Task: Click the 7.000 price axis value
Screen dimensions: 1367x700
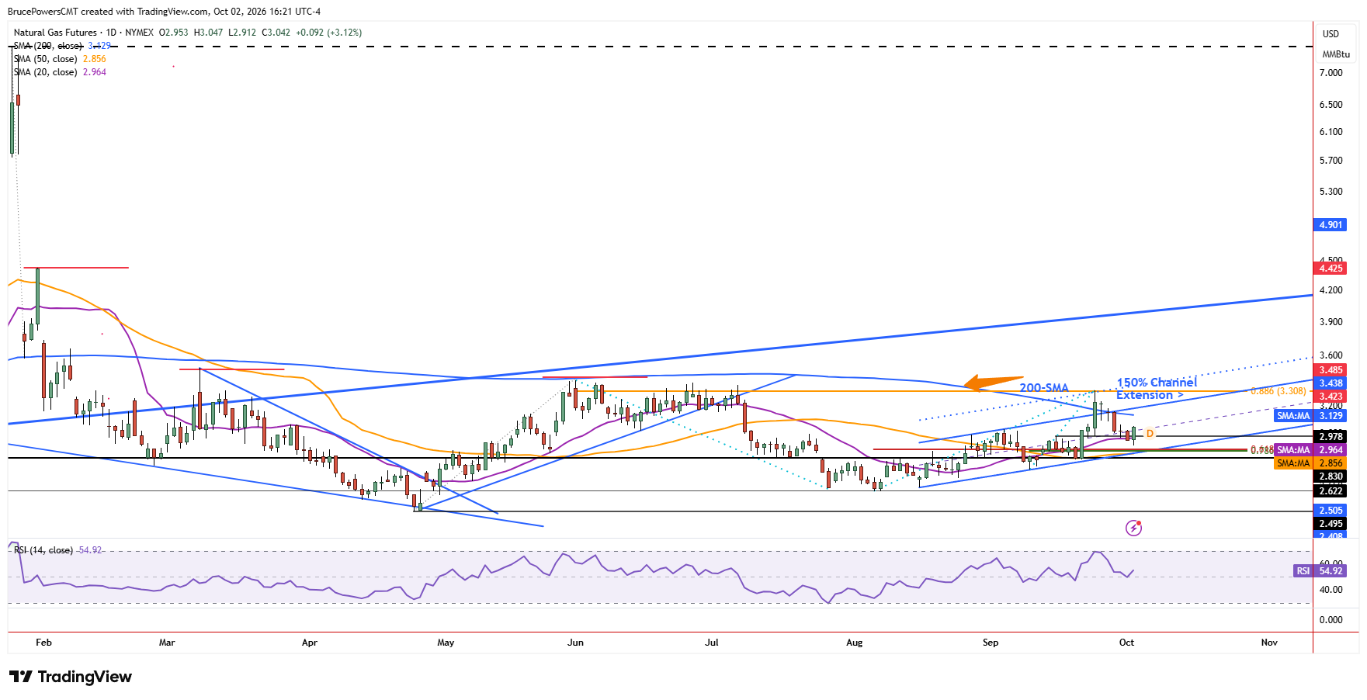Action: coord(1331,73)
